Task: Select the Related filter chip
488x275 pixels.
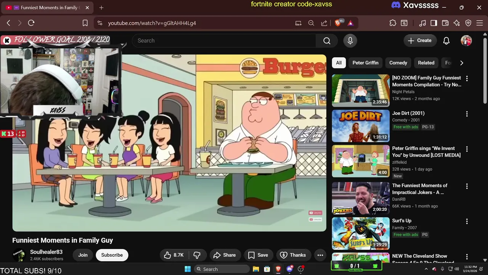Action: pos(426,63)
